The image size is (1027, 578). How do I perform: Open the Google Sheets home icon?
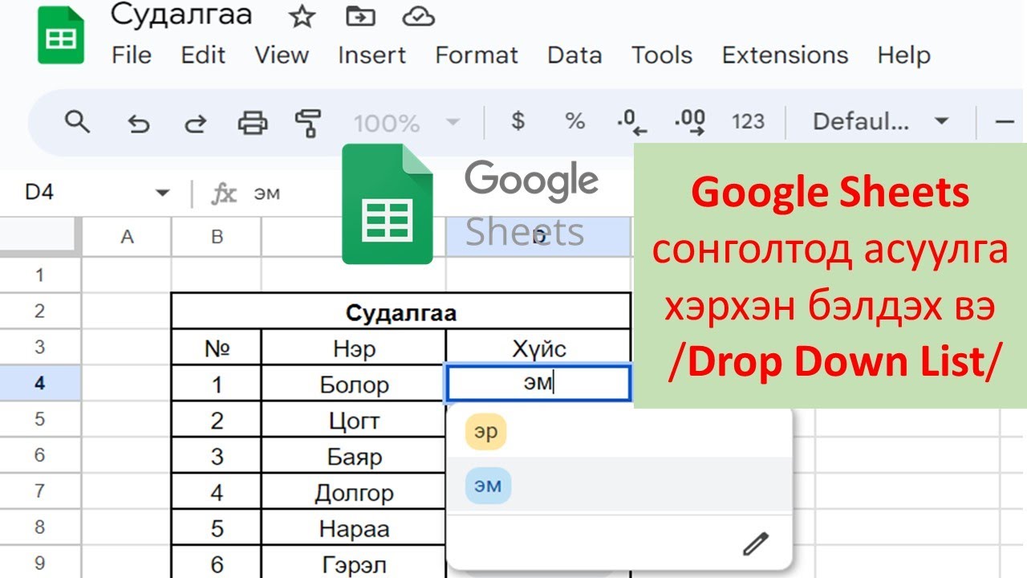(x=60, y=35)
